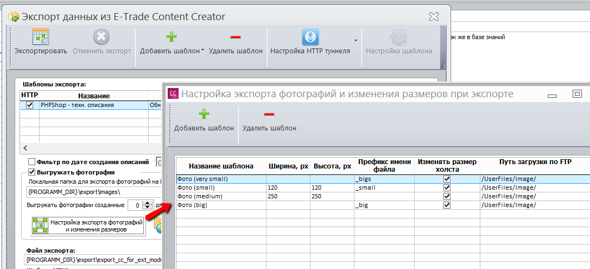Click the Название column header
Screen dimensions: 590x269
pyautogui.click(x=94, y=96)
